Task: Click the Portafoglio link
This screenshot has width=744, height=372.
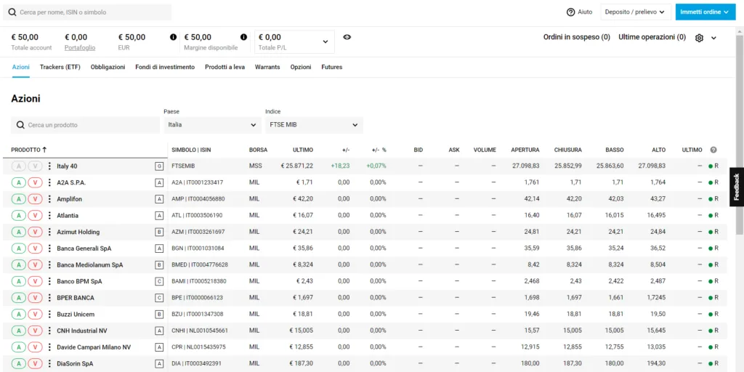Action: point(80,47)
